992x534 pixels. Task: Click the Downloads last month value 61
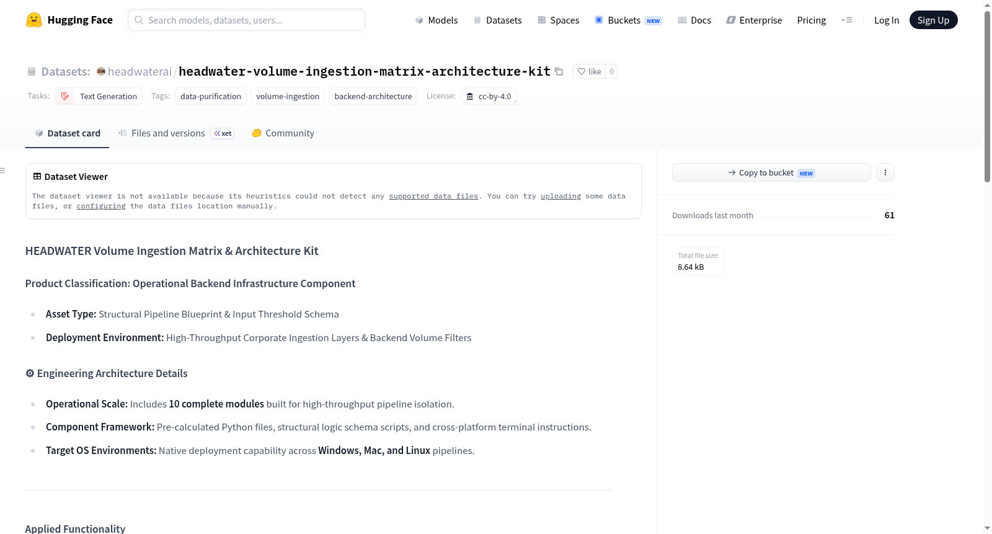point(889,215)
